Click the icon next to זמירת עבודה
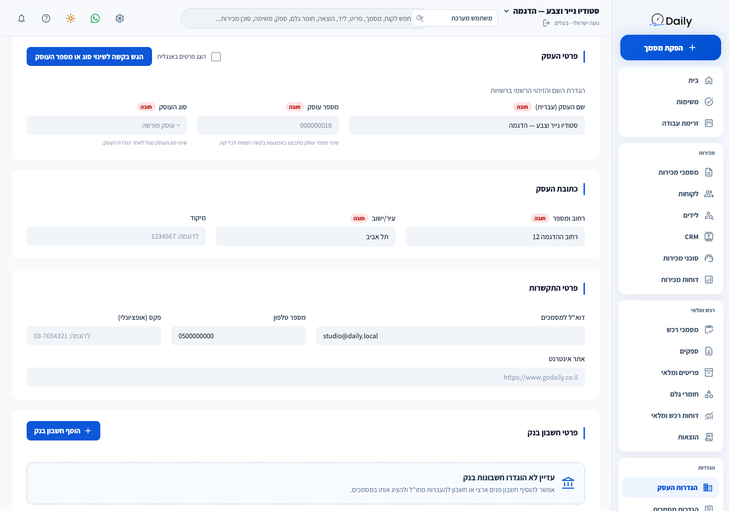Viewport: 737px width, 511px height. [x=709, y=123]
